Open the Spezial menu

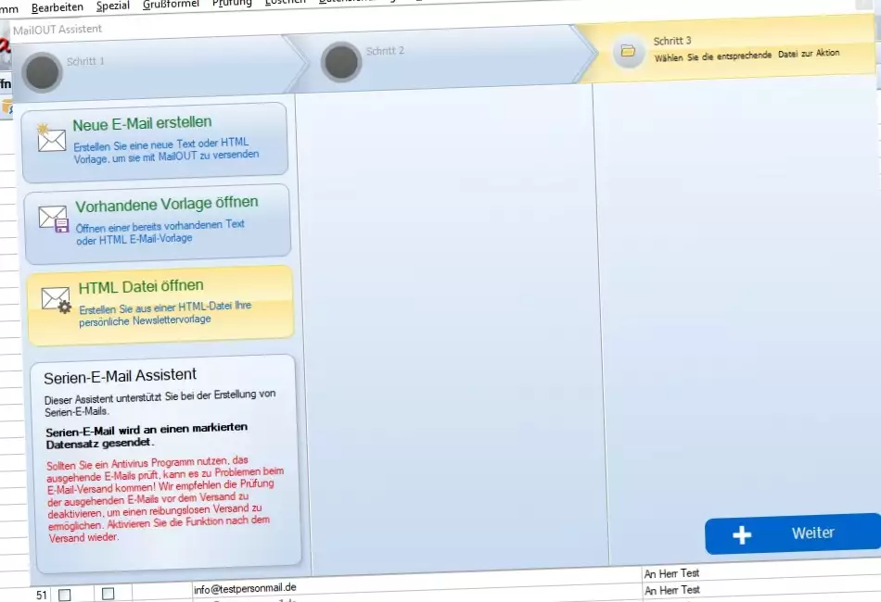[x=113, y=6]
